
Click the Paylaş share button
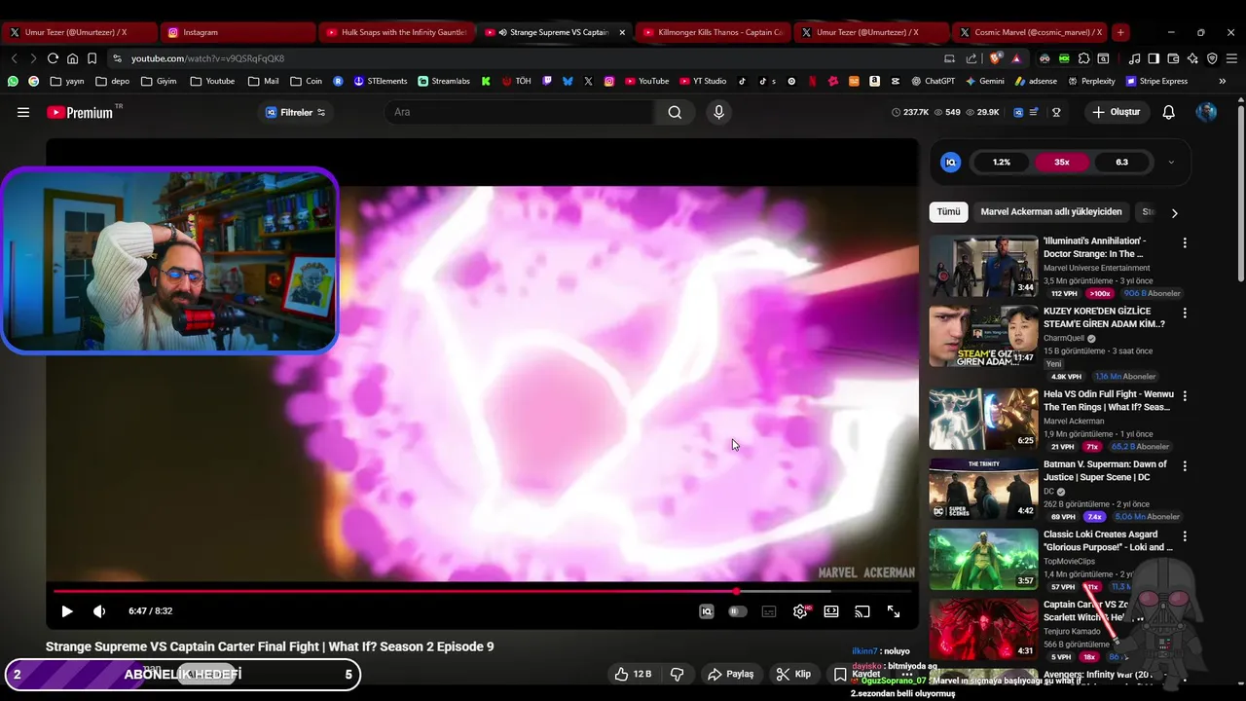click(x=731, y=674)
